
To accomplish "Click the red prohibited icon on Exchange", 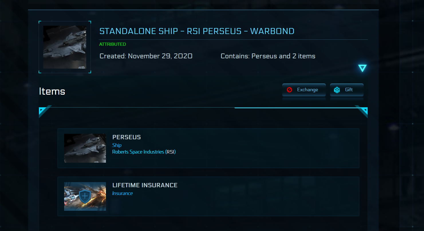I will coord(289,90).
